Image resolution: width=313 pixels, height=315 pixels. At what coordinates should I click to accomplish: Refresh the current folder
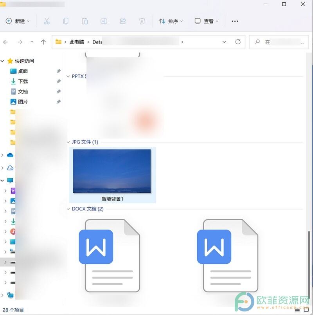click(x=238, y=42)
